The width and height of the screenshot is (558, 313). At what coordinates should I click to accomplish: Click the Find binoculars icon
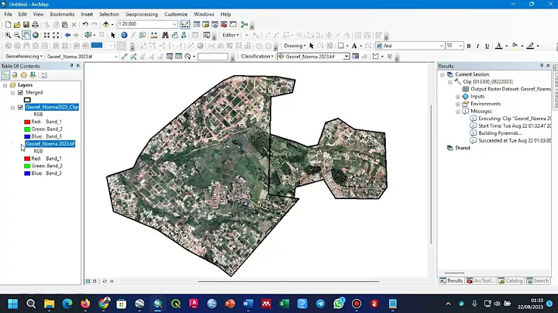click(x=165, y=35)
